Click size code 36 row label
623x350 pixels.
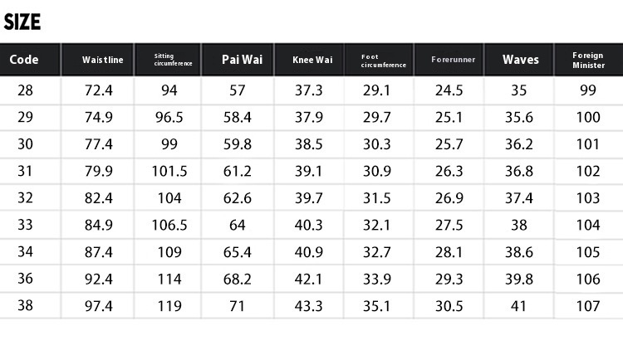pos(25,279)
